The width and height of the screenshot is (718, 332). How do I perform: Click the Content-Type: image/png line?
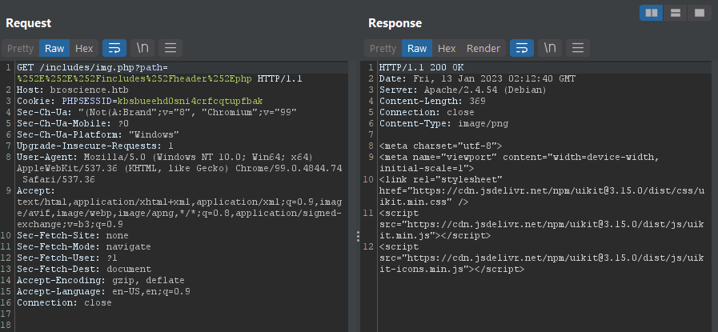(443, 124)
